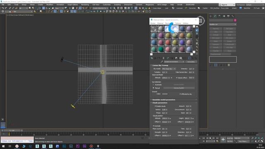
Task: Open Material Editor Utilities menu
Action: point(185,23)
